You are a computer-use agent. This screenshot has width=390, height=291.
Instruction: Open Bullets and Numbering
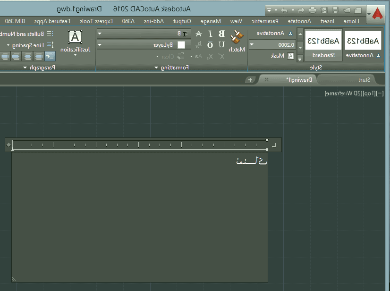click(26, 34)
